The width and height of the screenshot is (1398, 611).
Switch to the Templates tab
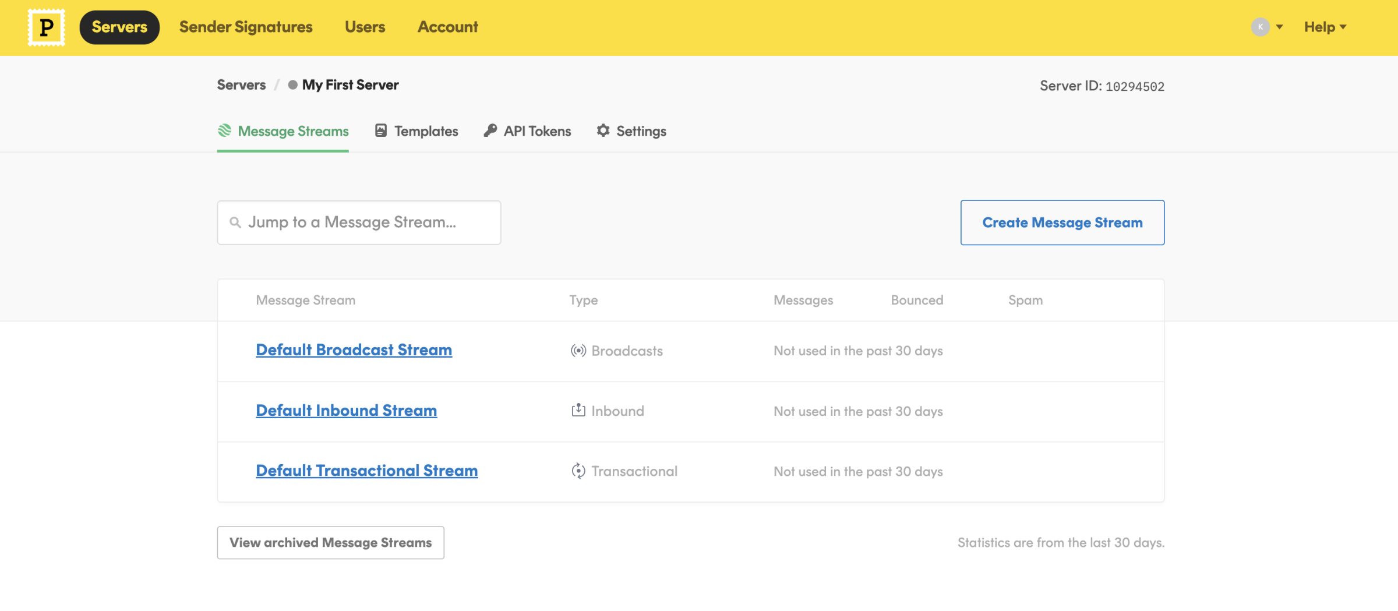[x=426, y=130]
